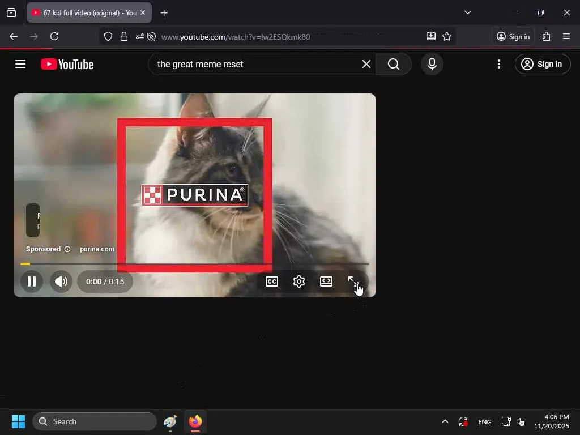Click the Firefox taskbar icon
Image resolution: width=580 pixels, height=435 pixels.
click(x=195, y=421)
